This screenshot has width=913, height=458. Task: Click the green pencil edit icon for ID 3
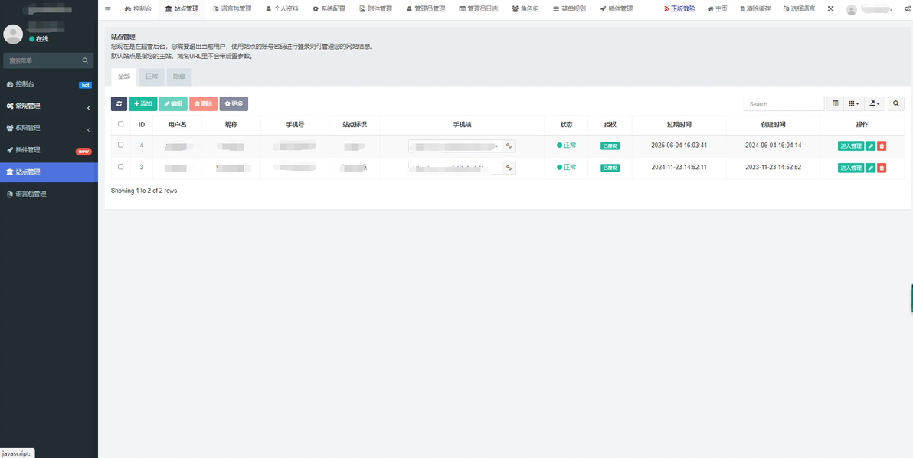click(871, 168)
